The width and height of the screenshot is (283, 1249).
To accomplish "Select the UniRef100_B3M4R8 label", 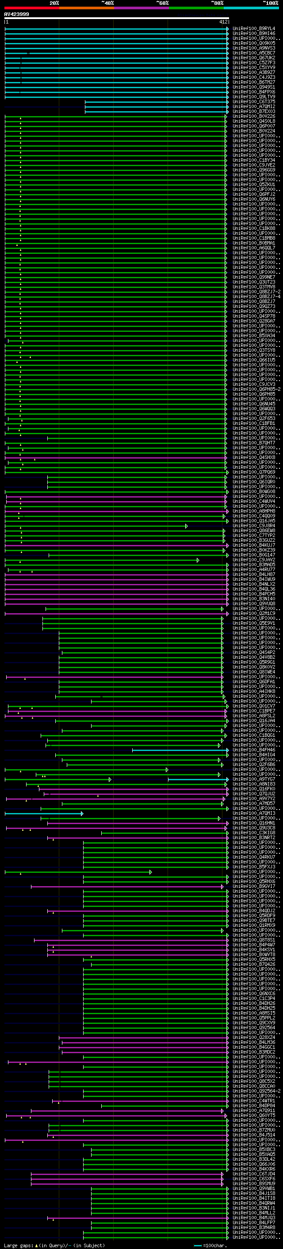I will click(x=254, y=1227).
